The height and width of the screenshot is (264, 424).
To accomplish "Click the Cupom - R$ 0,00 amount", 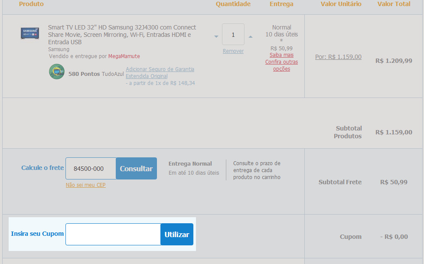I will (394, 237).
